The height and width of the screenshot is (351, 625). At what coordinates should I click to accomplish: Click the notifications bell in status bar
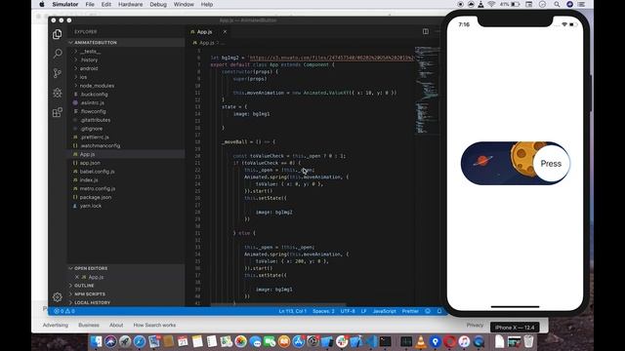coord(439,311)
